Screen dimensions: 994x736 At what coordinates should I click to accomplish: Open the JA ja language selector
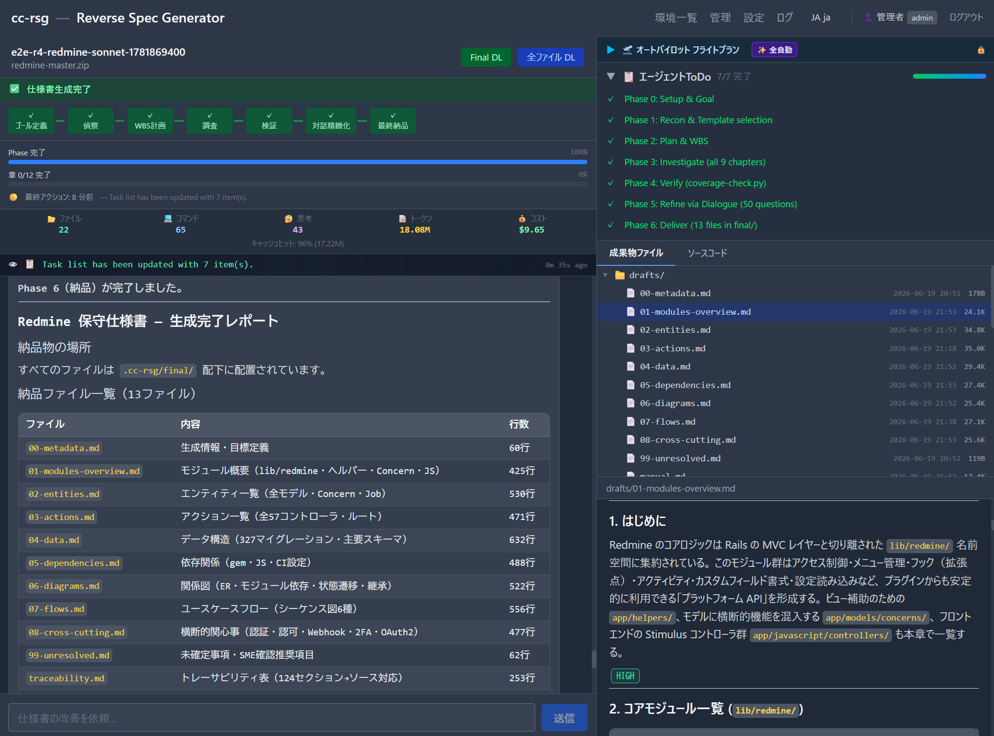821,18
